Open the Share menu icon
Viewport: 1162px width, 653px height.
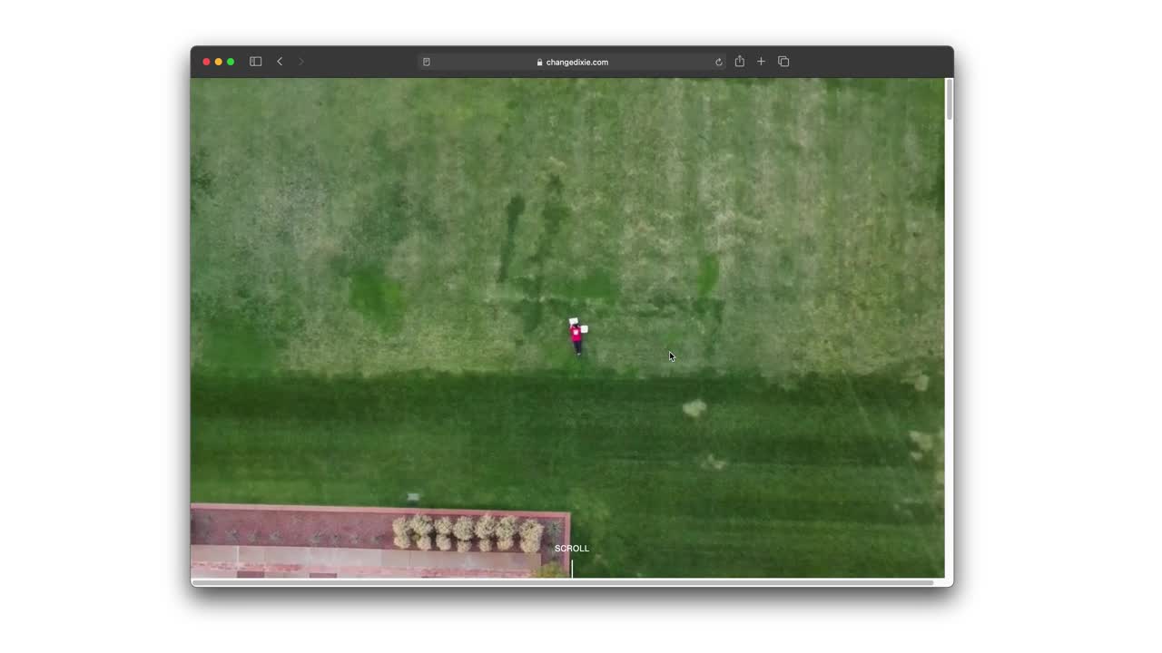tap(740, 62)
